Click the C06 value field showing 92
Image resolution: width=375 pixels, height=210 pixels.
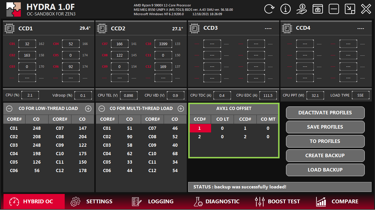pyautogui.click(x=71, y=66)
